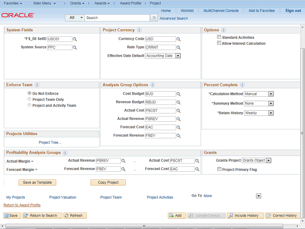Image resolution: width=305 pixels, height=229 pixels.
Task: Open Favorites menu
Action: [14, 3]
